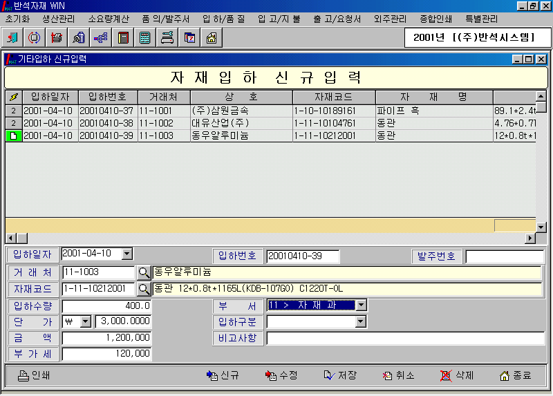Open the 생산관리 menu
The height and width of the screenshot is (396, 553).
point(59,19)
